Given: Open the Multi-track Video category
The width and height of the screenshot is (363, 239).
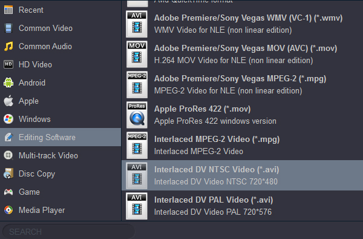Looking at the screenshot, I should point(60,155).
